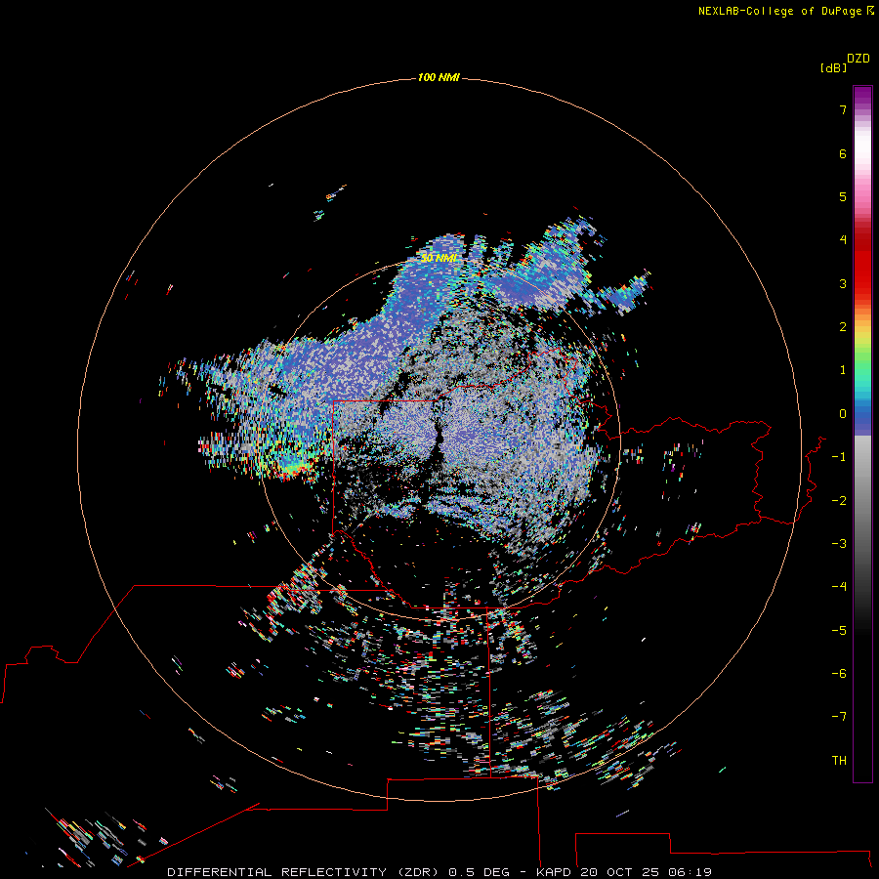Screen dimensions: 879x879
Task: Click the -3 value on color scale
Action: tap(839, 544)
